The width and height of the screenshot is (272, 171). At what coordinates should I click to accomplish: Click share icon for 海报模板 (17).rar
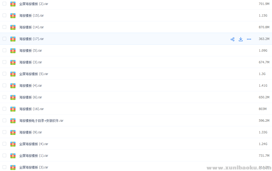(232, 39)
